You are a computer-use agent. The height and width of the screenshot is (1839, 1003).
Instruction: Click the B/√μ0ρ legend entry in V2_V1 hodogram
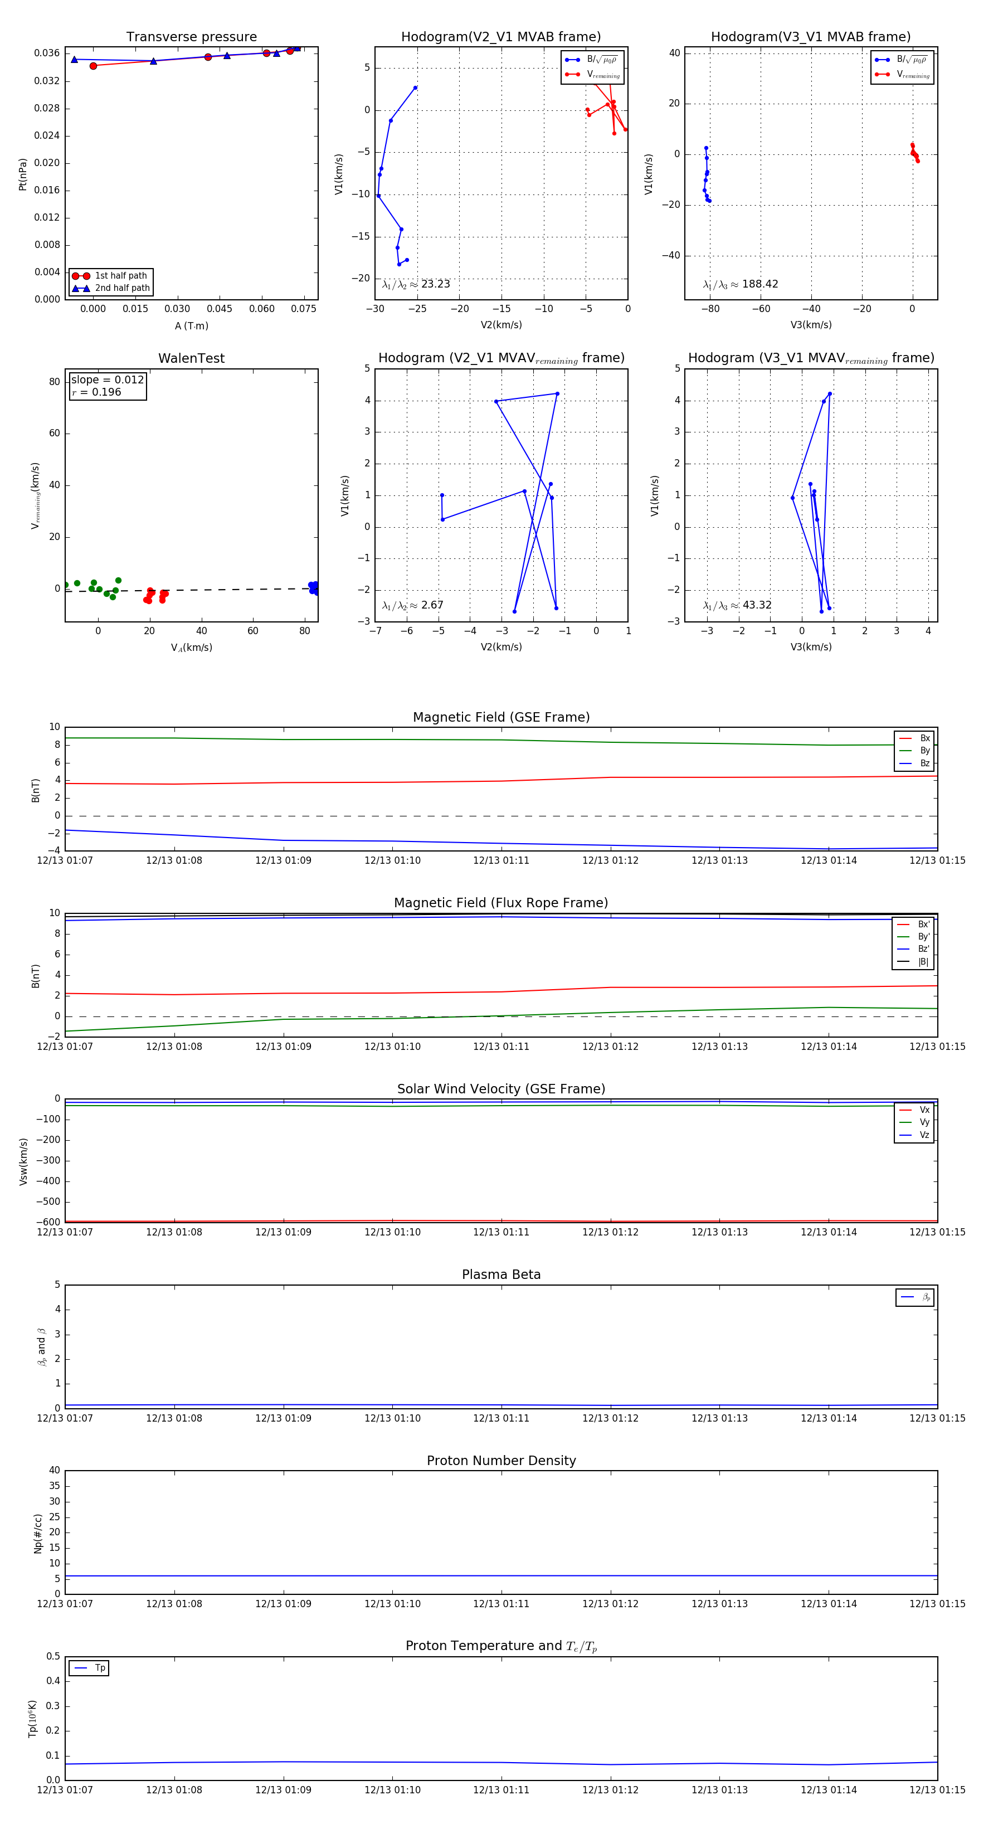pos(592,60)
